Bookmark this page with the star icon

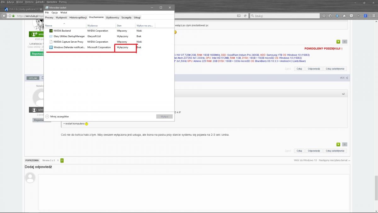(x=324, y=16)
